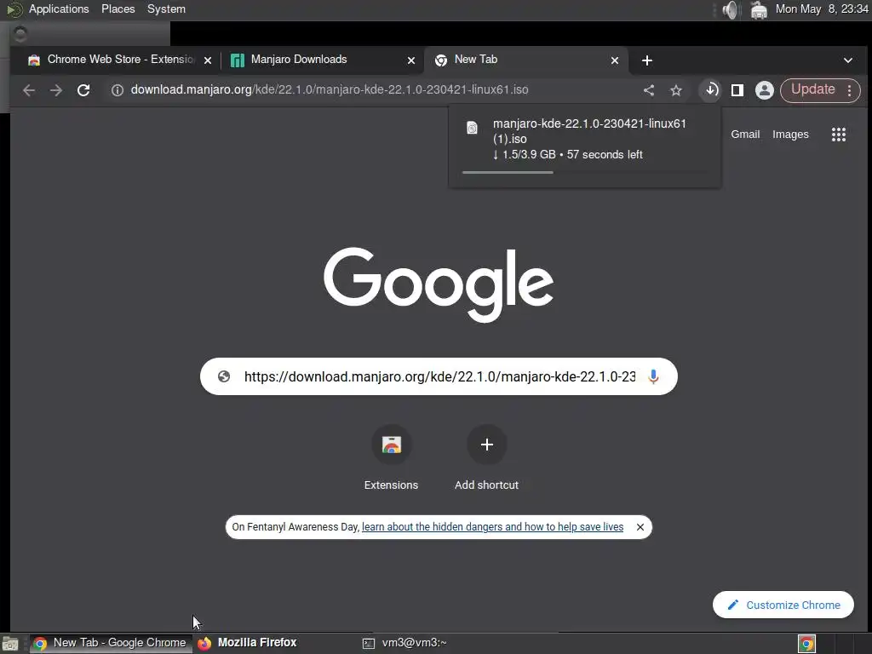Click the Customize Chrome button
Screen dimensions: 872x654
pos(783,605)
